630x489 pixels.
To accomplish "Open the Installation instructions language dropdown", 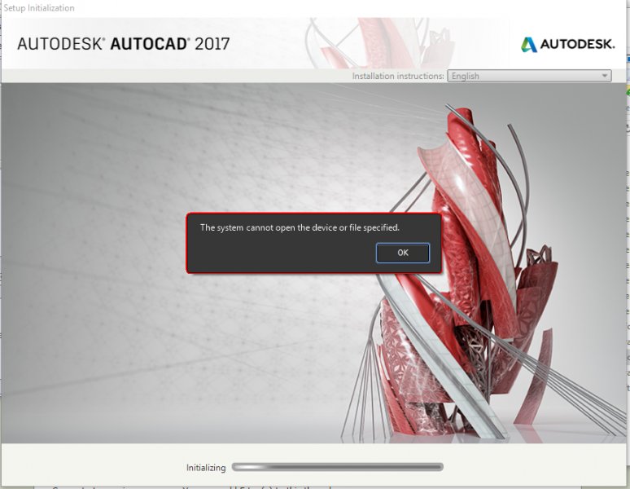I will (x=529, y=76).
